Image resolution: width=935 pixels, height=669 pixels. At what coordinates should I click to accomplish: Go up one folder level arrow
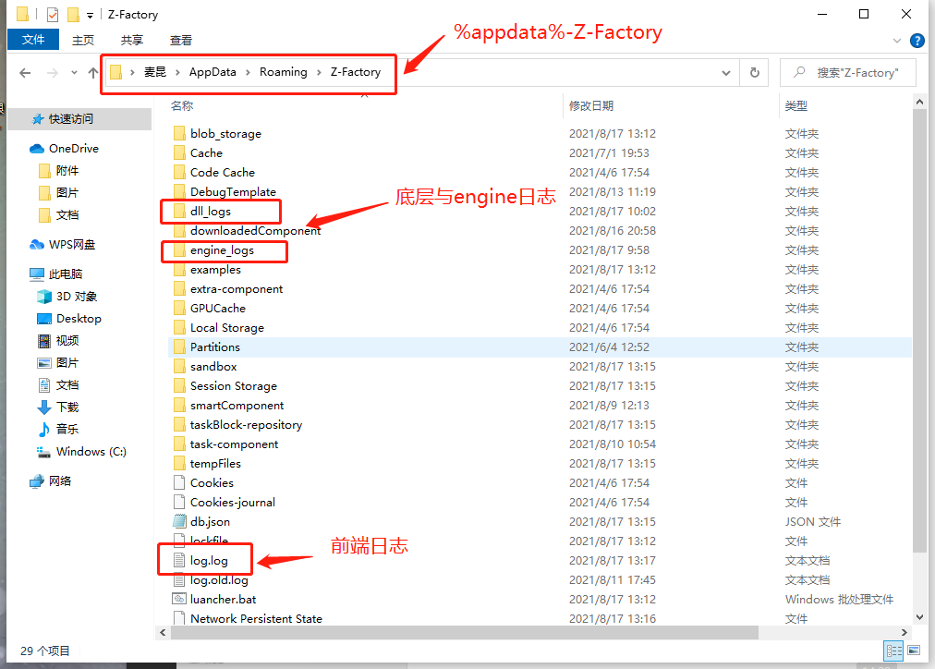point(92,72)
